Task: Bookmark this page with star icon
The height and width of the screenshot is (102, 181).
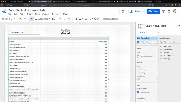Action: (x=152, y=5)
